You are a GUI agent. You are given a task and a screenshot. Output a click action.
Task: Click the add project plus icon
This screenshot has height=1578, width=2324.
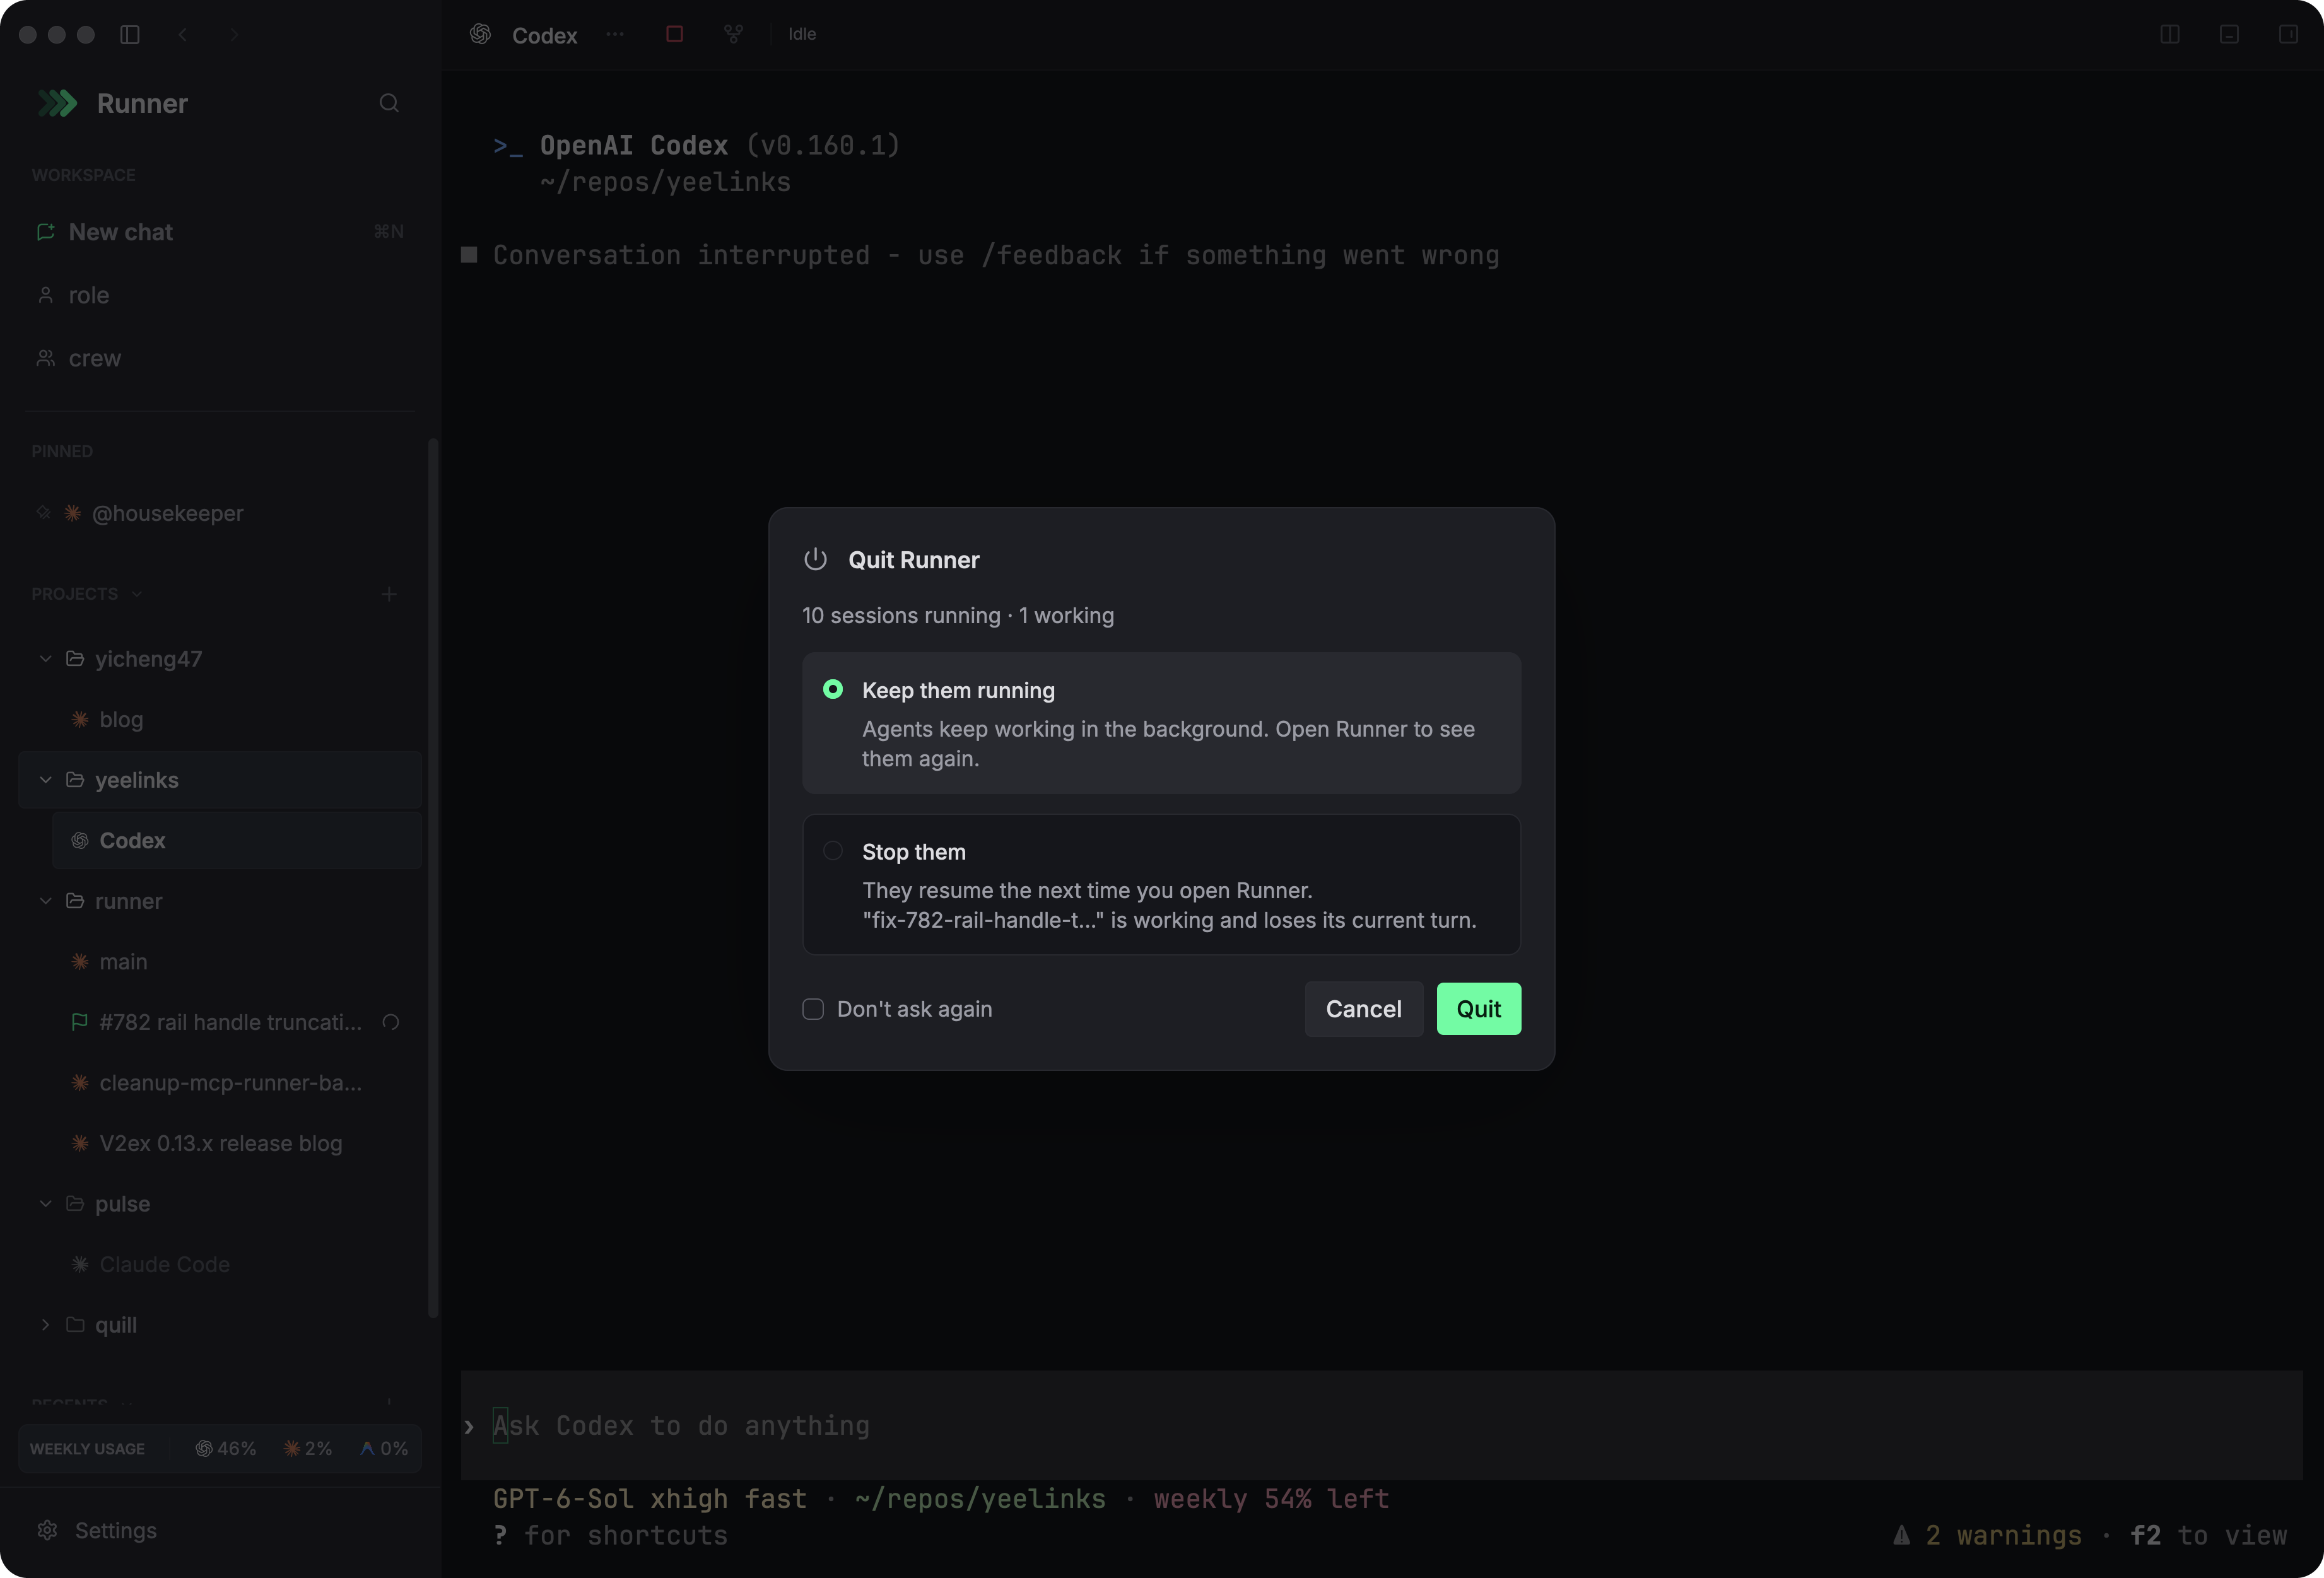tap(389, 594)
